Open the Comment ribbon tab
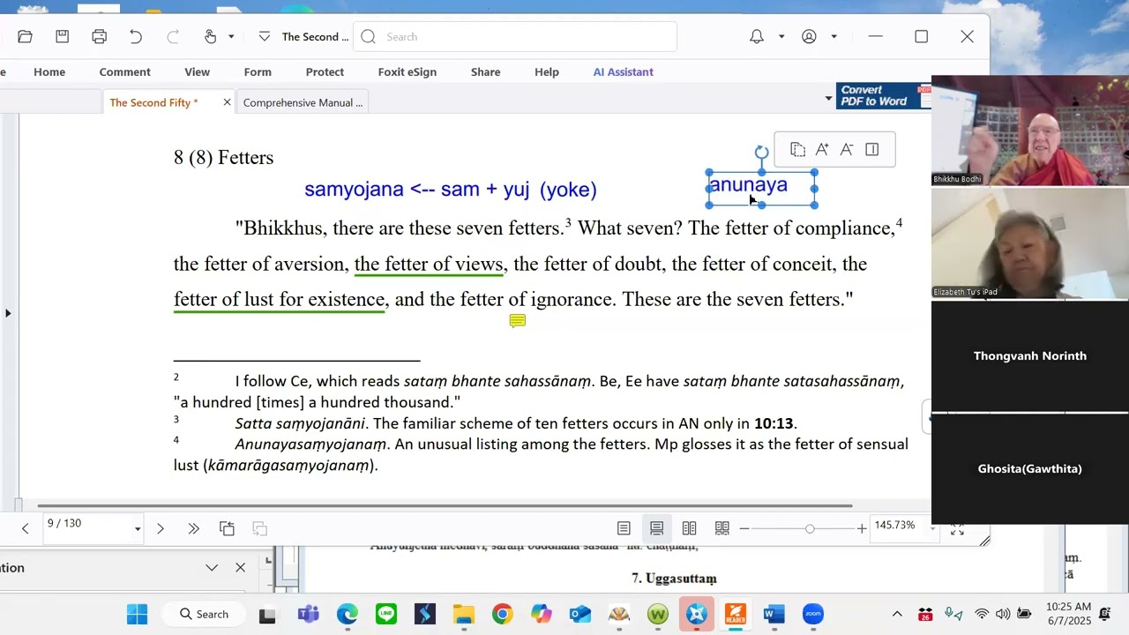The image size is (1129, 635). 124,71
